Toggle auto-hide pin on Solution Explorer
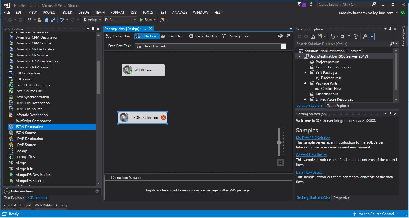Viewport: 409px width, 218px height. [390, 29]
